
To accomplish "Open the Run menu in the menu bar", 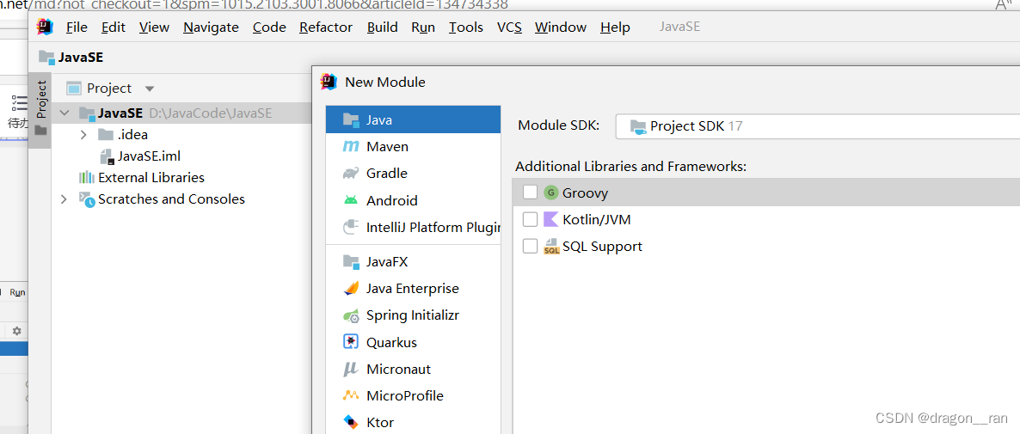I will (423, 28).
